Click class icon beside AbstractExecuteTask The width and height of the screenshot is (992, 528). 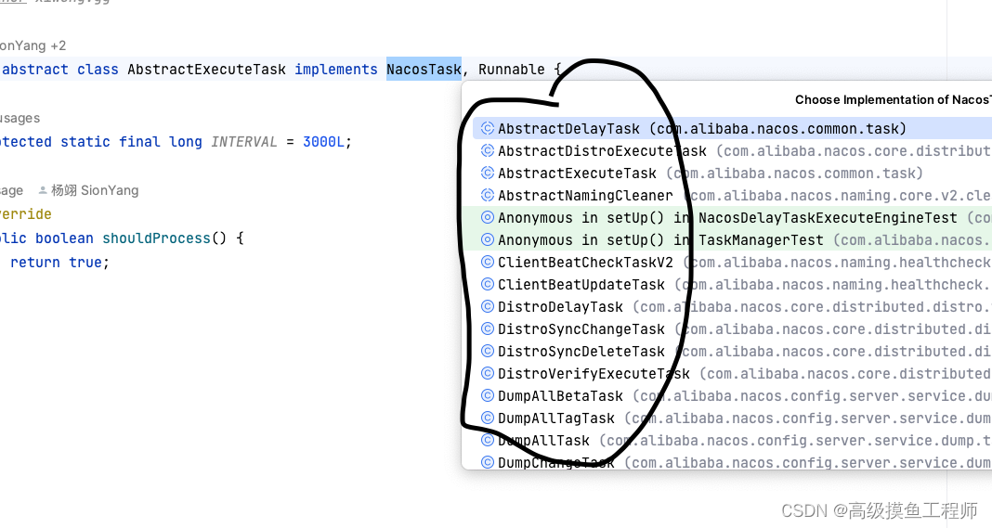487,173
